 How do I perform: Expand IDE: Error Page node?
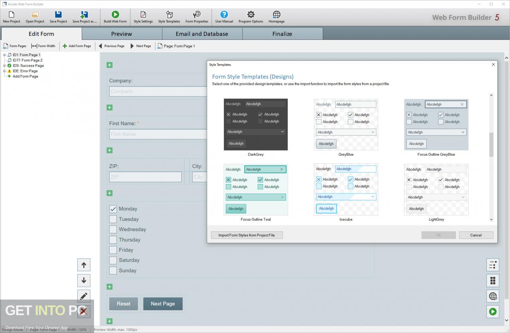coord(4,71)
